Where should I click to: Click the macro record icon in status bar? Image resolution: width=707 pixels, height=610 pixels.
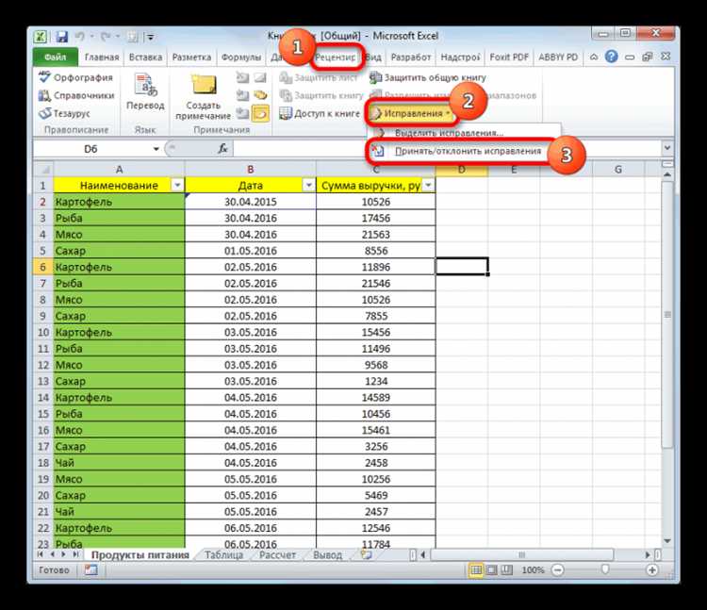tap(91, 570)
